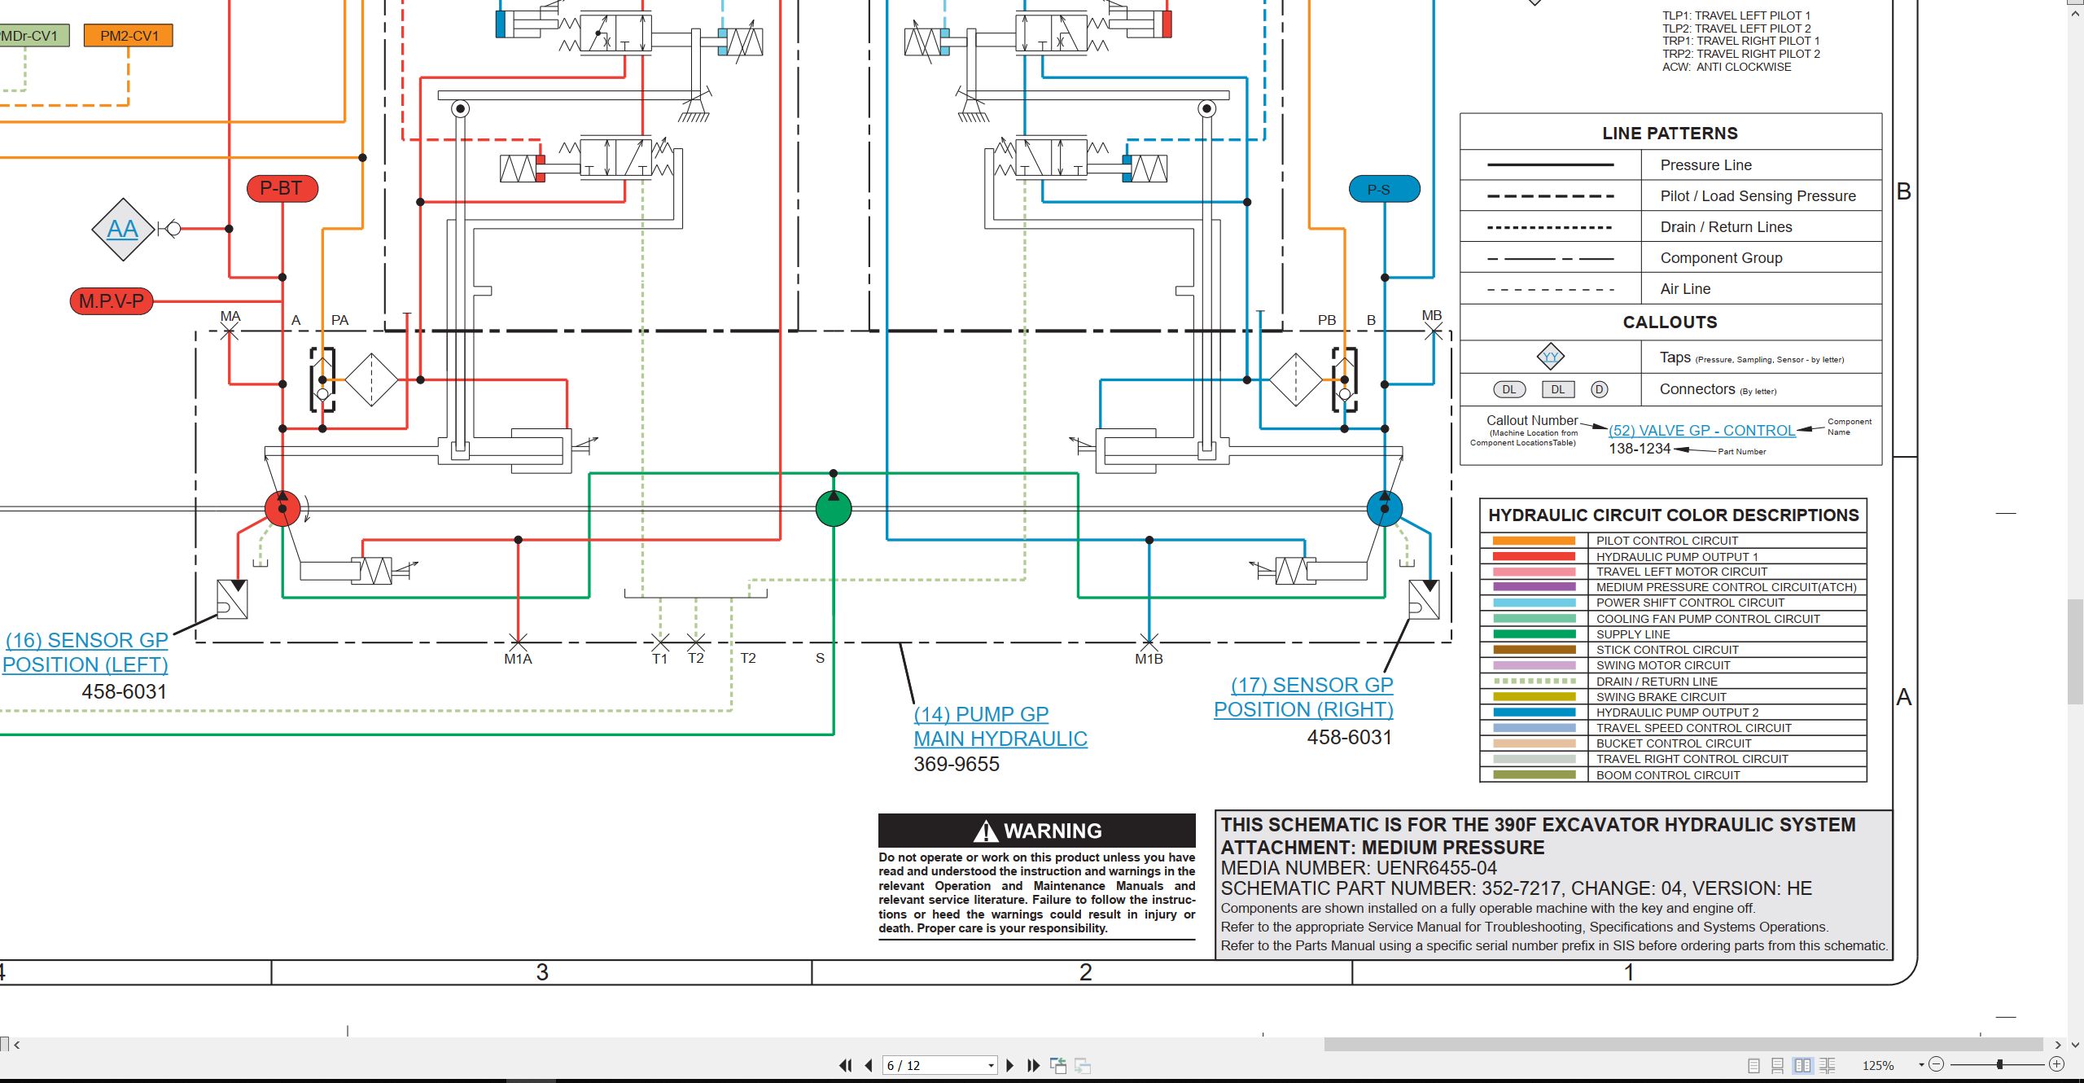
Task: Click the next view navigation icon
Action: point(1083,1065)
